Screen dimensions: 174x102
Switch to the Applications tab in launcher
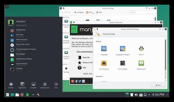tap(22, 85)
